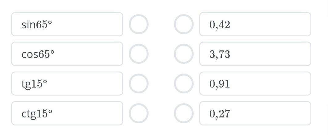Choose the 0,27 answer box
This screenshot has width=328, height=135.
[255, 113]
